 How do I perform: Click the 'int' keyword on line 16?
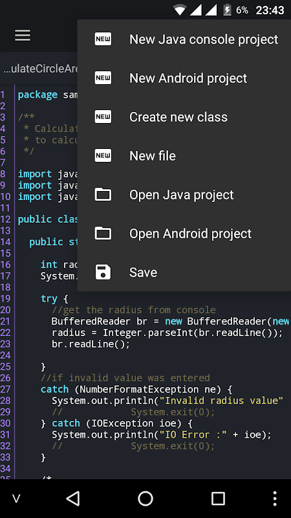point(49,265)
